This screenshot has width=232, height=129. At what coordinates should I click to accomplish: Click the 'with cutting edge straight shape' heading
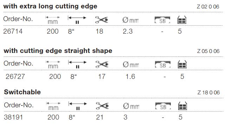pos(58,51)
